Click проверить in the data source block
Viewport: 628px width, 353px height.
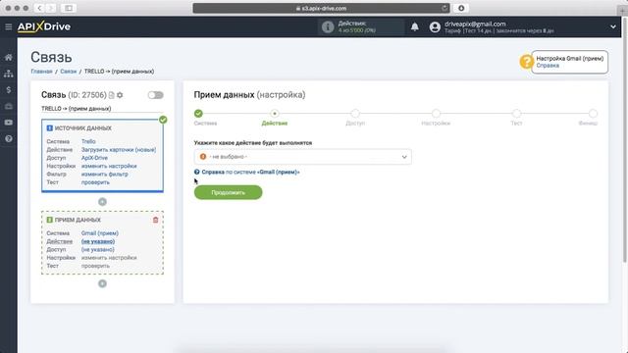coord(95,182)
